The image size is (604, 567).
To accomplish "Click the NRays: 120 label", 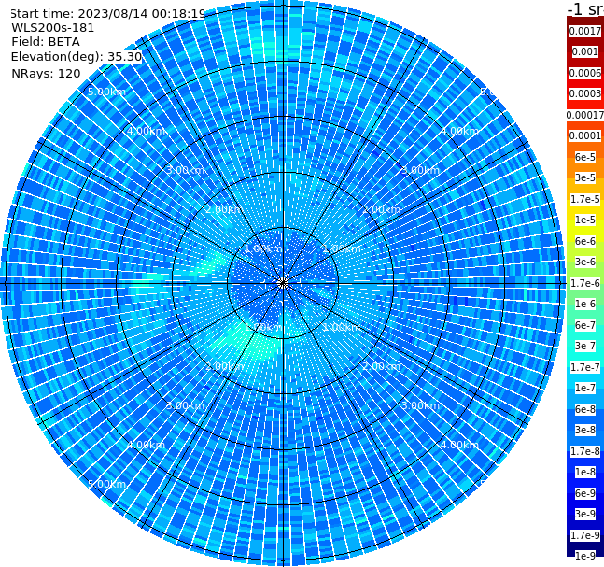I will (x=46, y=73).
